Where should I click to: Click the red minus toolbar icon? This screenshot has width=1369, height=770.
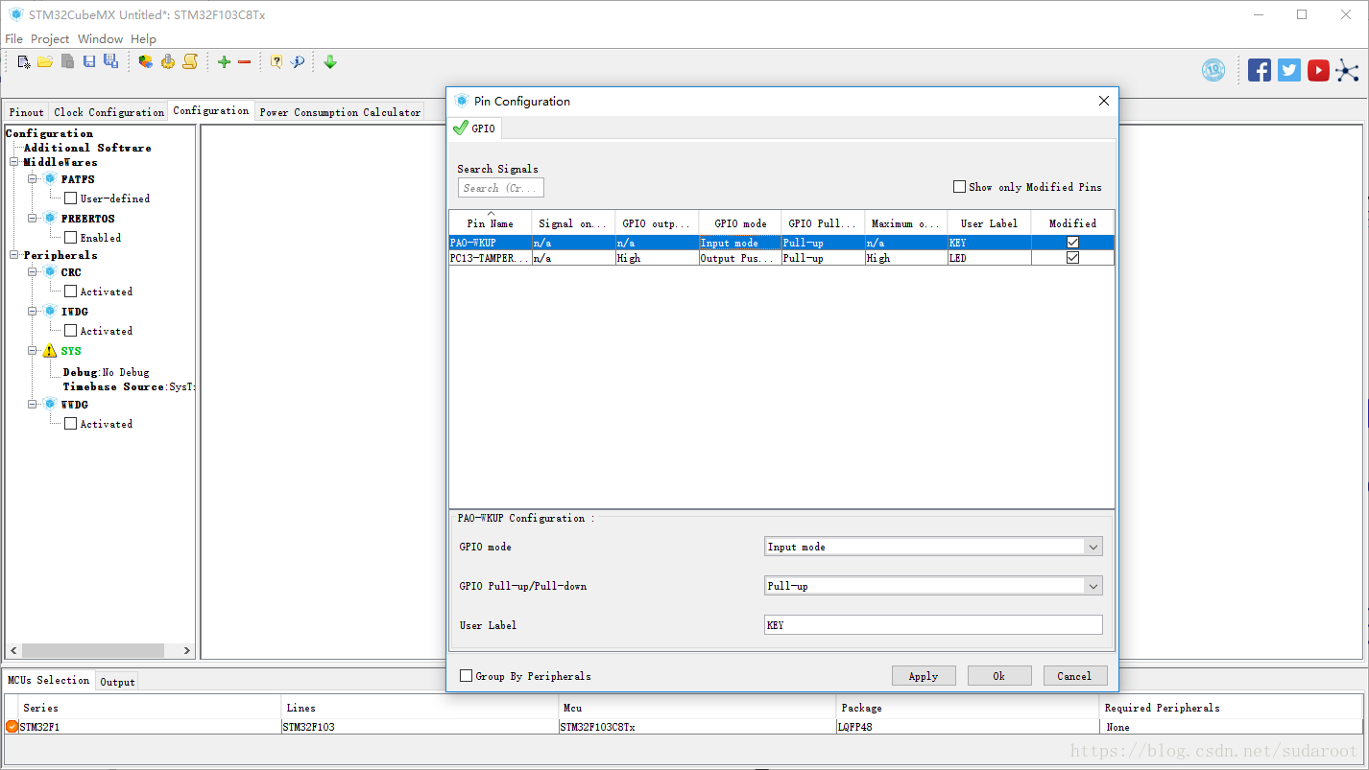[x=244, y=61]
